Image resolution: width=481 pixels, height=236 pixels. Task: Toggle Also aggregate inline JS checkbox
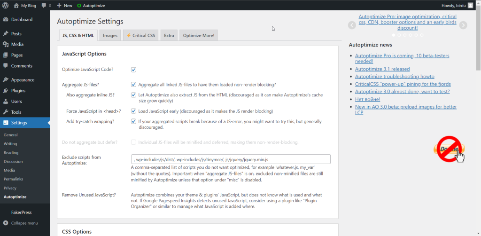pyautogui.click(x=133, y=95)
